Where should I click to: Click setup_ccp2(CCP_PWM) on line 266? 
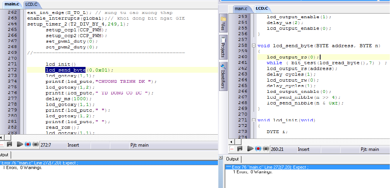pyautogui.click(x=76, y=36)
